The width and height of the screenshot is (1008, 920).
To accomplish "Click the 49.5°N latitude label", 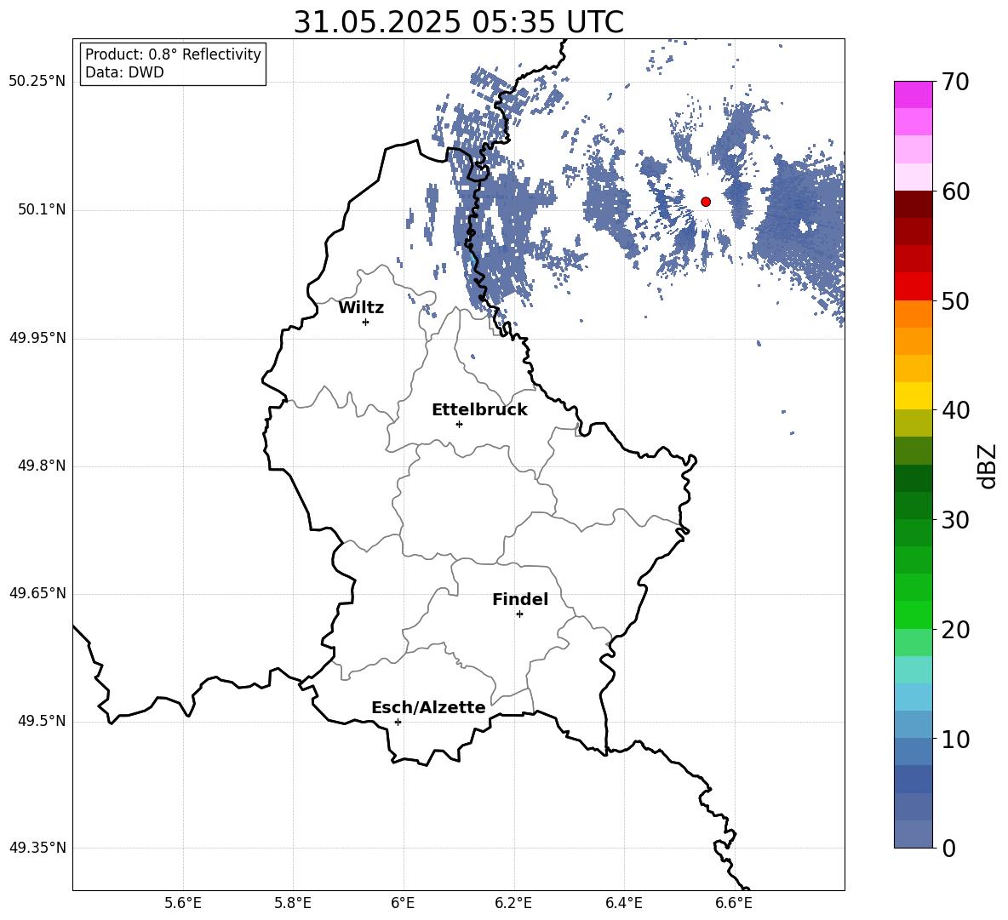I will [x=42, y=722].
